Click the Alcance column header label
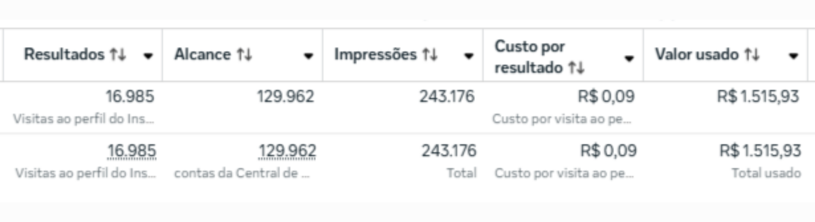 203,54
